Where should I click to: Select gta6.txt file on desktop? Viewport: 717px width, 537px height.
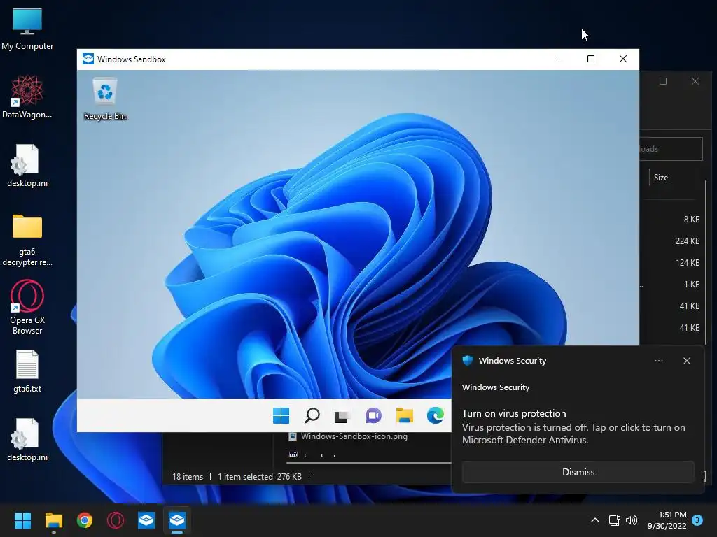(27, 371)
